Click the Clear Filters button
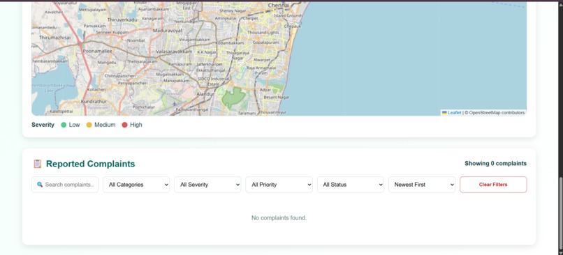This screenshot has width=563, height=255. 493,185
